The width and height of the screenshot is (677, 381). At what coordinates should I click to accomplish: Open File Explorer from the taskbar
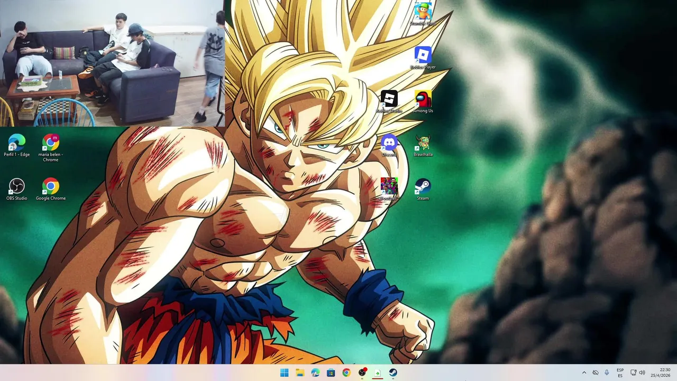[300, 373]
